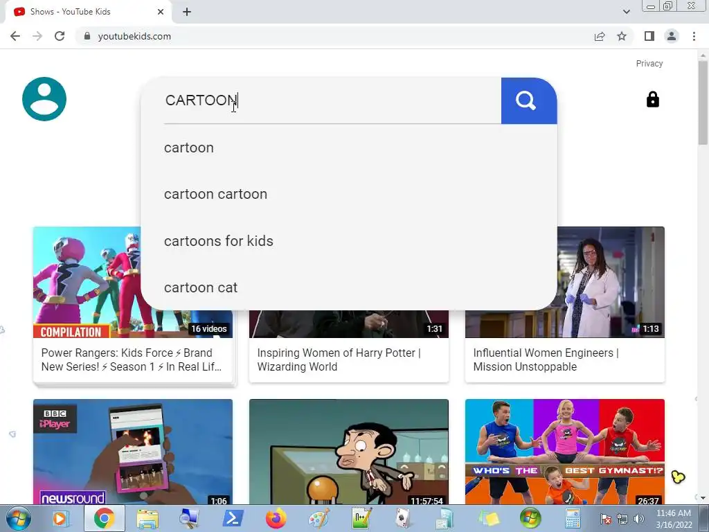Expand the tab search chevron
Screen dimensions: 709x532
[626, 12]
